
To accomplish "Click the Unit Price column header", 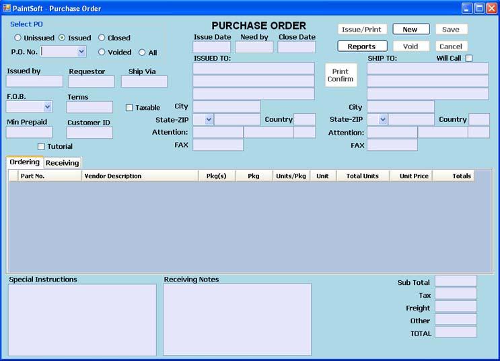I will point(411,176).
